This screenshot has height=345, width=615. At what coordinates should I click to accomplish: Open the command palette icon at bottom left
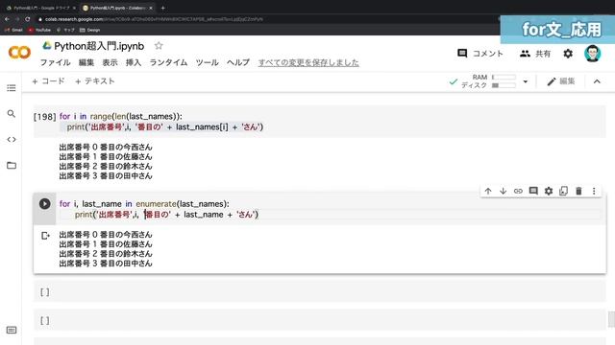(x=12, y=330)
